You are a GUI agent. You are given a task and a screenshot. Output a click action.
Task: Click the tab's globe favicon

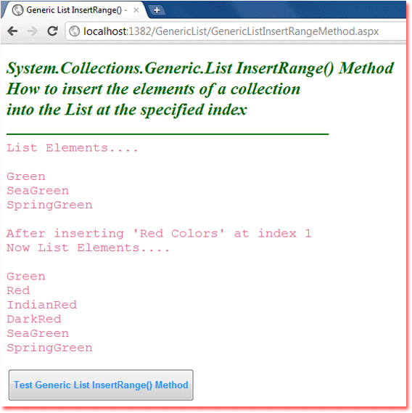tap(18, 10)
